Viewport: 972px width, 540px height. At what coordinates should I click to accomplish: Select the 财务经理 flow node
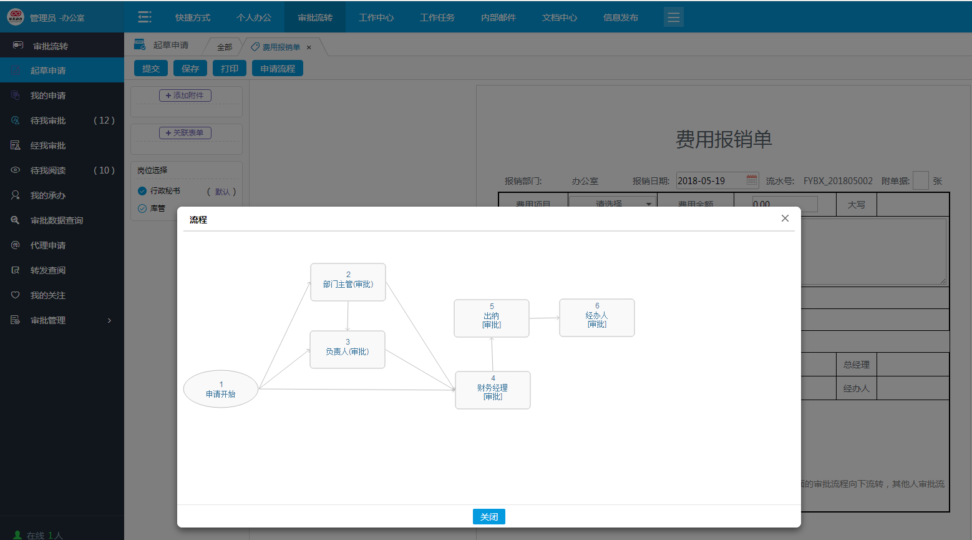(493, 390)
